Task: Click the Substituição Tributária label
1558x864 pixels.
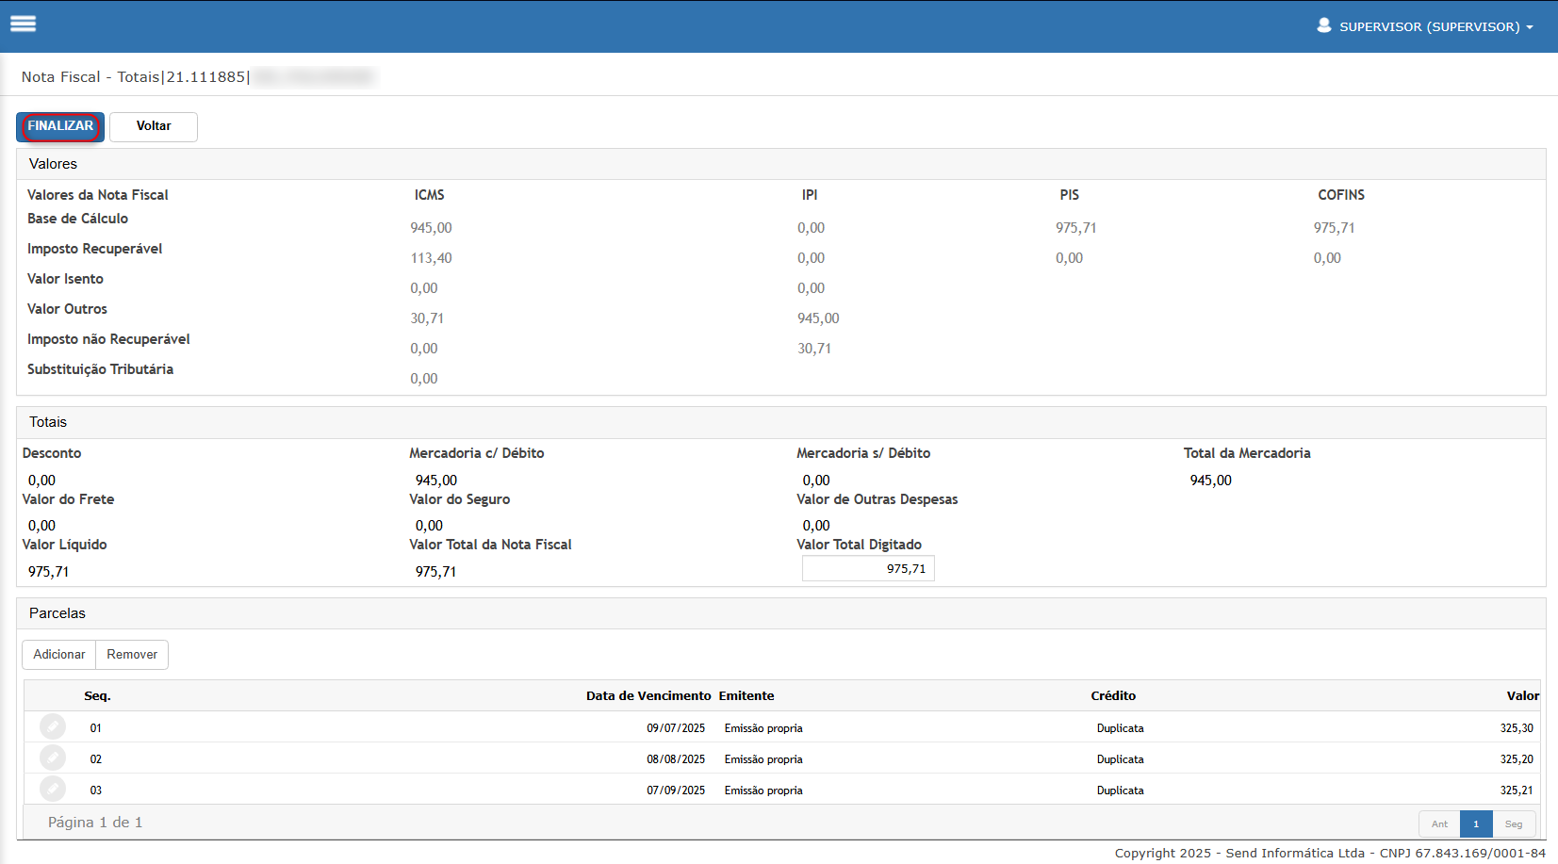Action: (x=100, y=369)
